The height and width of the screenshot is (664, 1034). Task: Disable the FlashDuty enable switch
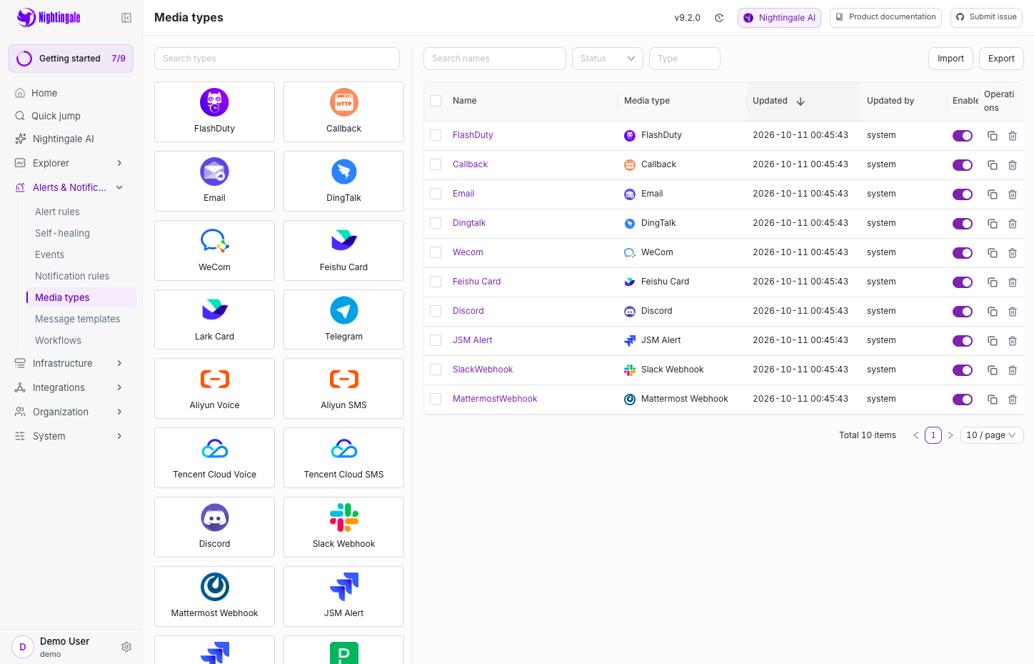[x=963, y=136]
